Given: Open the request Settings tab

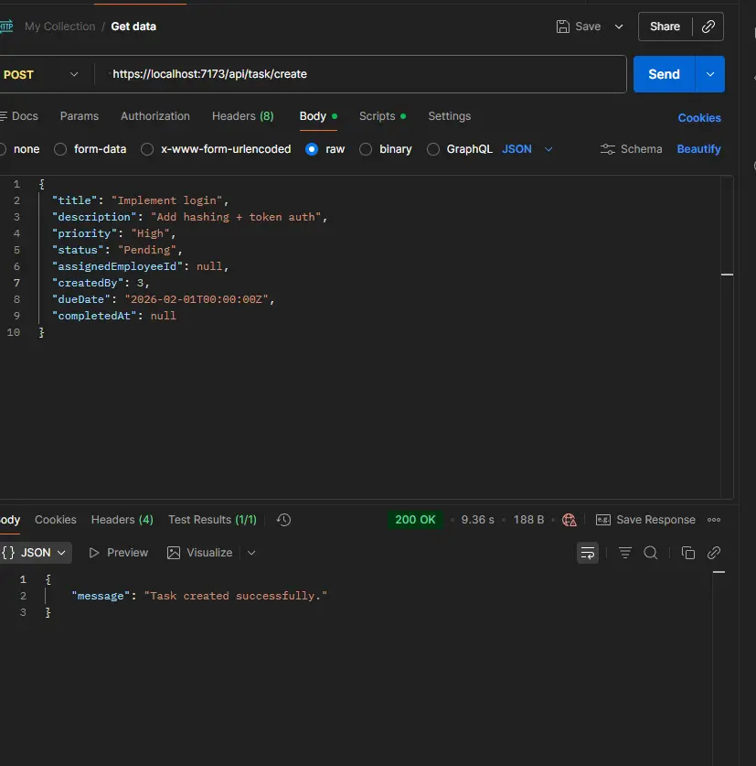Looking at the screenshot, I should coord(450,116).
